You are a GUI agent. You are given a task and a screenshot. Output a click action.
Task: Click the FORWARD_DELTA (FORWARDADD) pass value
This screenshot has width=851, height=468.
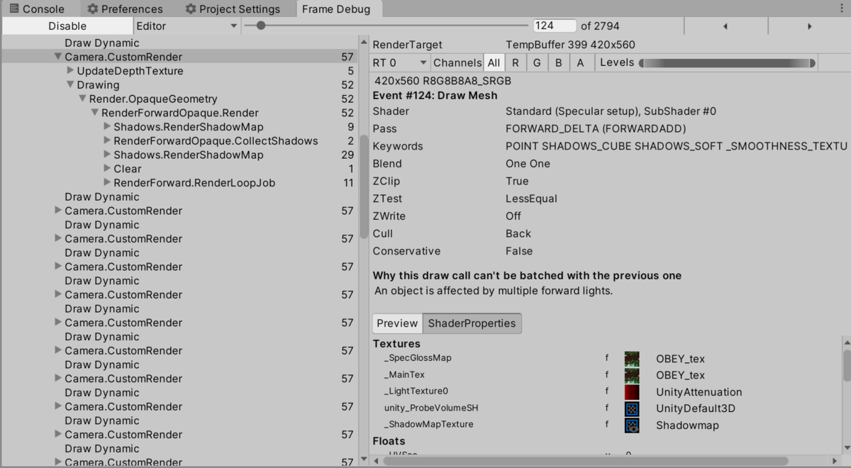tap(596, 129)
